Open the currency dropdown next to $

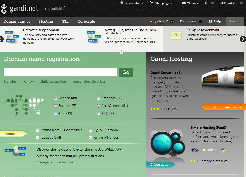point(212,3)
